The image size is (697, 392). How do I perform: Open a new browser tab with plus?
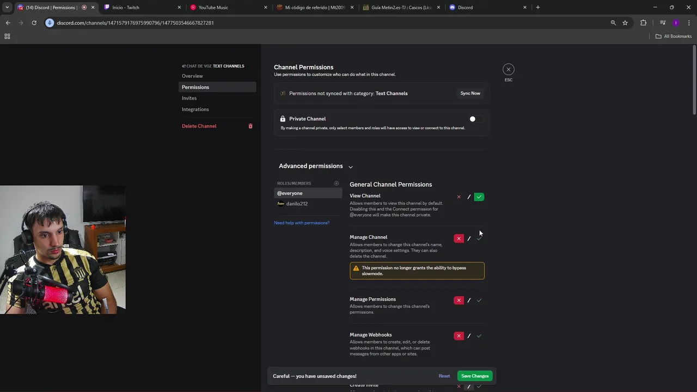pos(538,7)
